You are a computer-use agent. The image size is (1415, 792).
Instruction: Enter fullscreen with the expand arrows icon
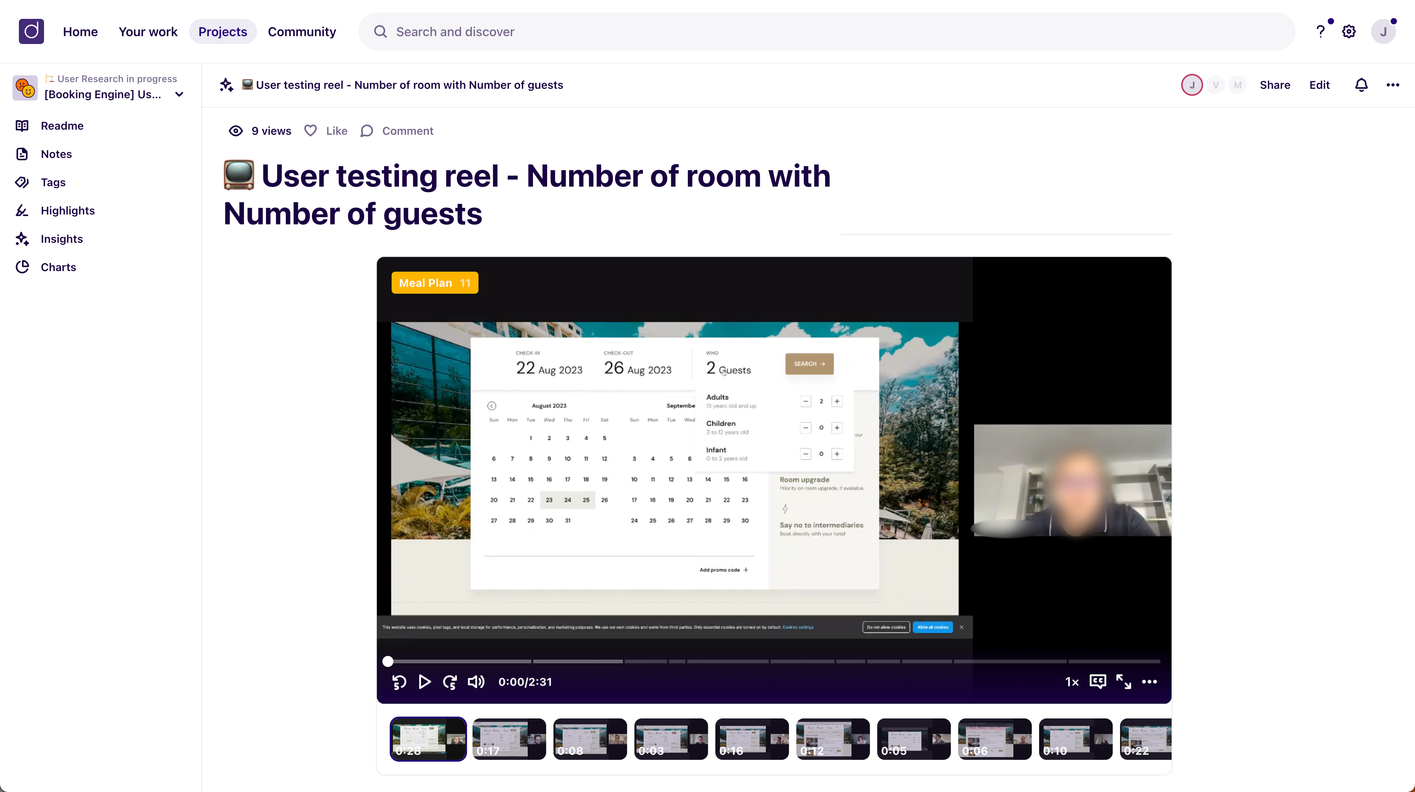[x=1123, y=682]
